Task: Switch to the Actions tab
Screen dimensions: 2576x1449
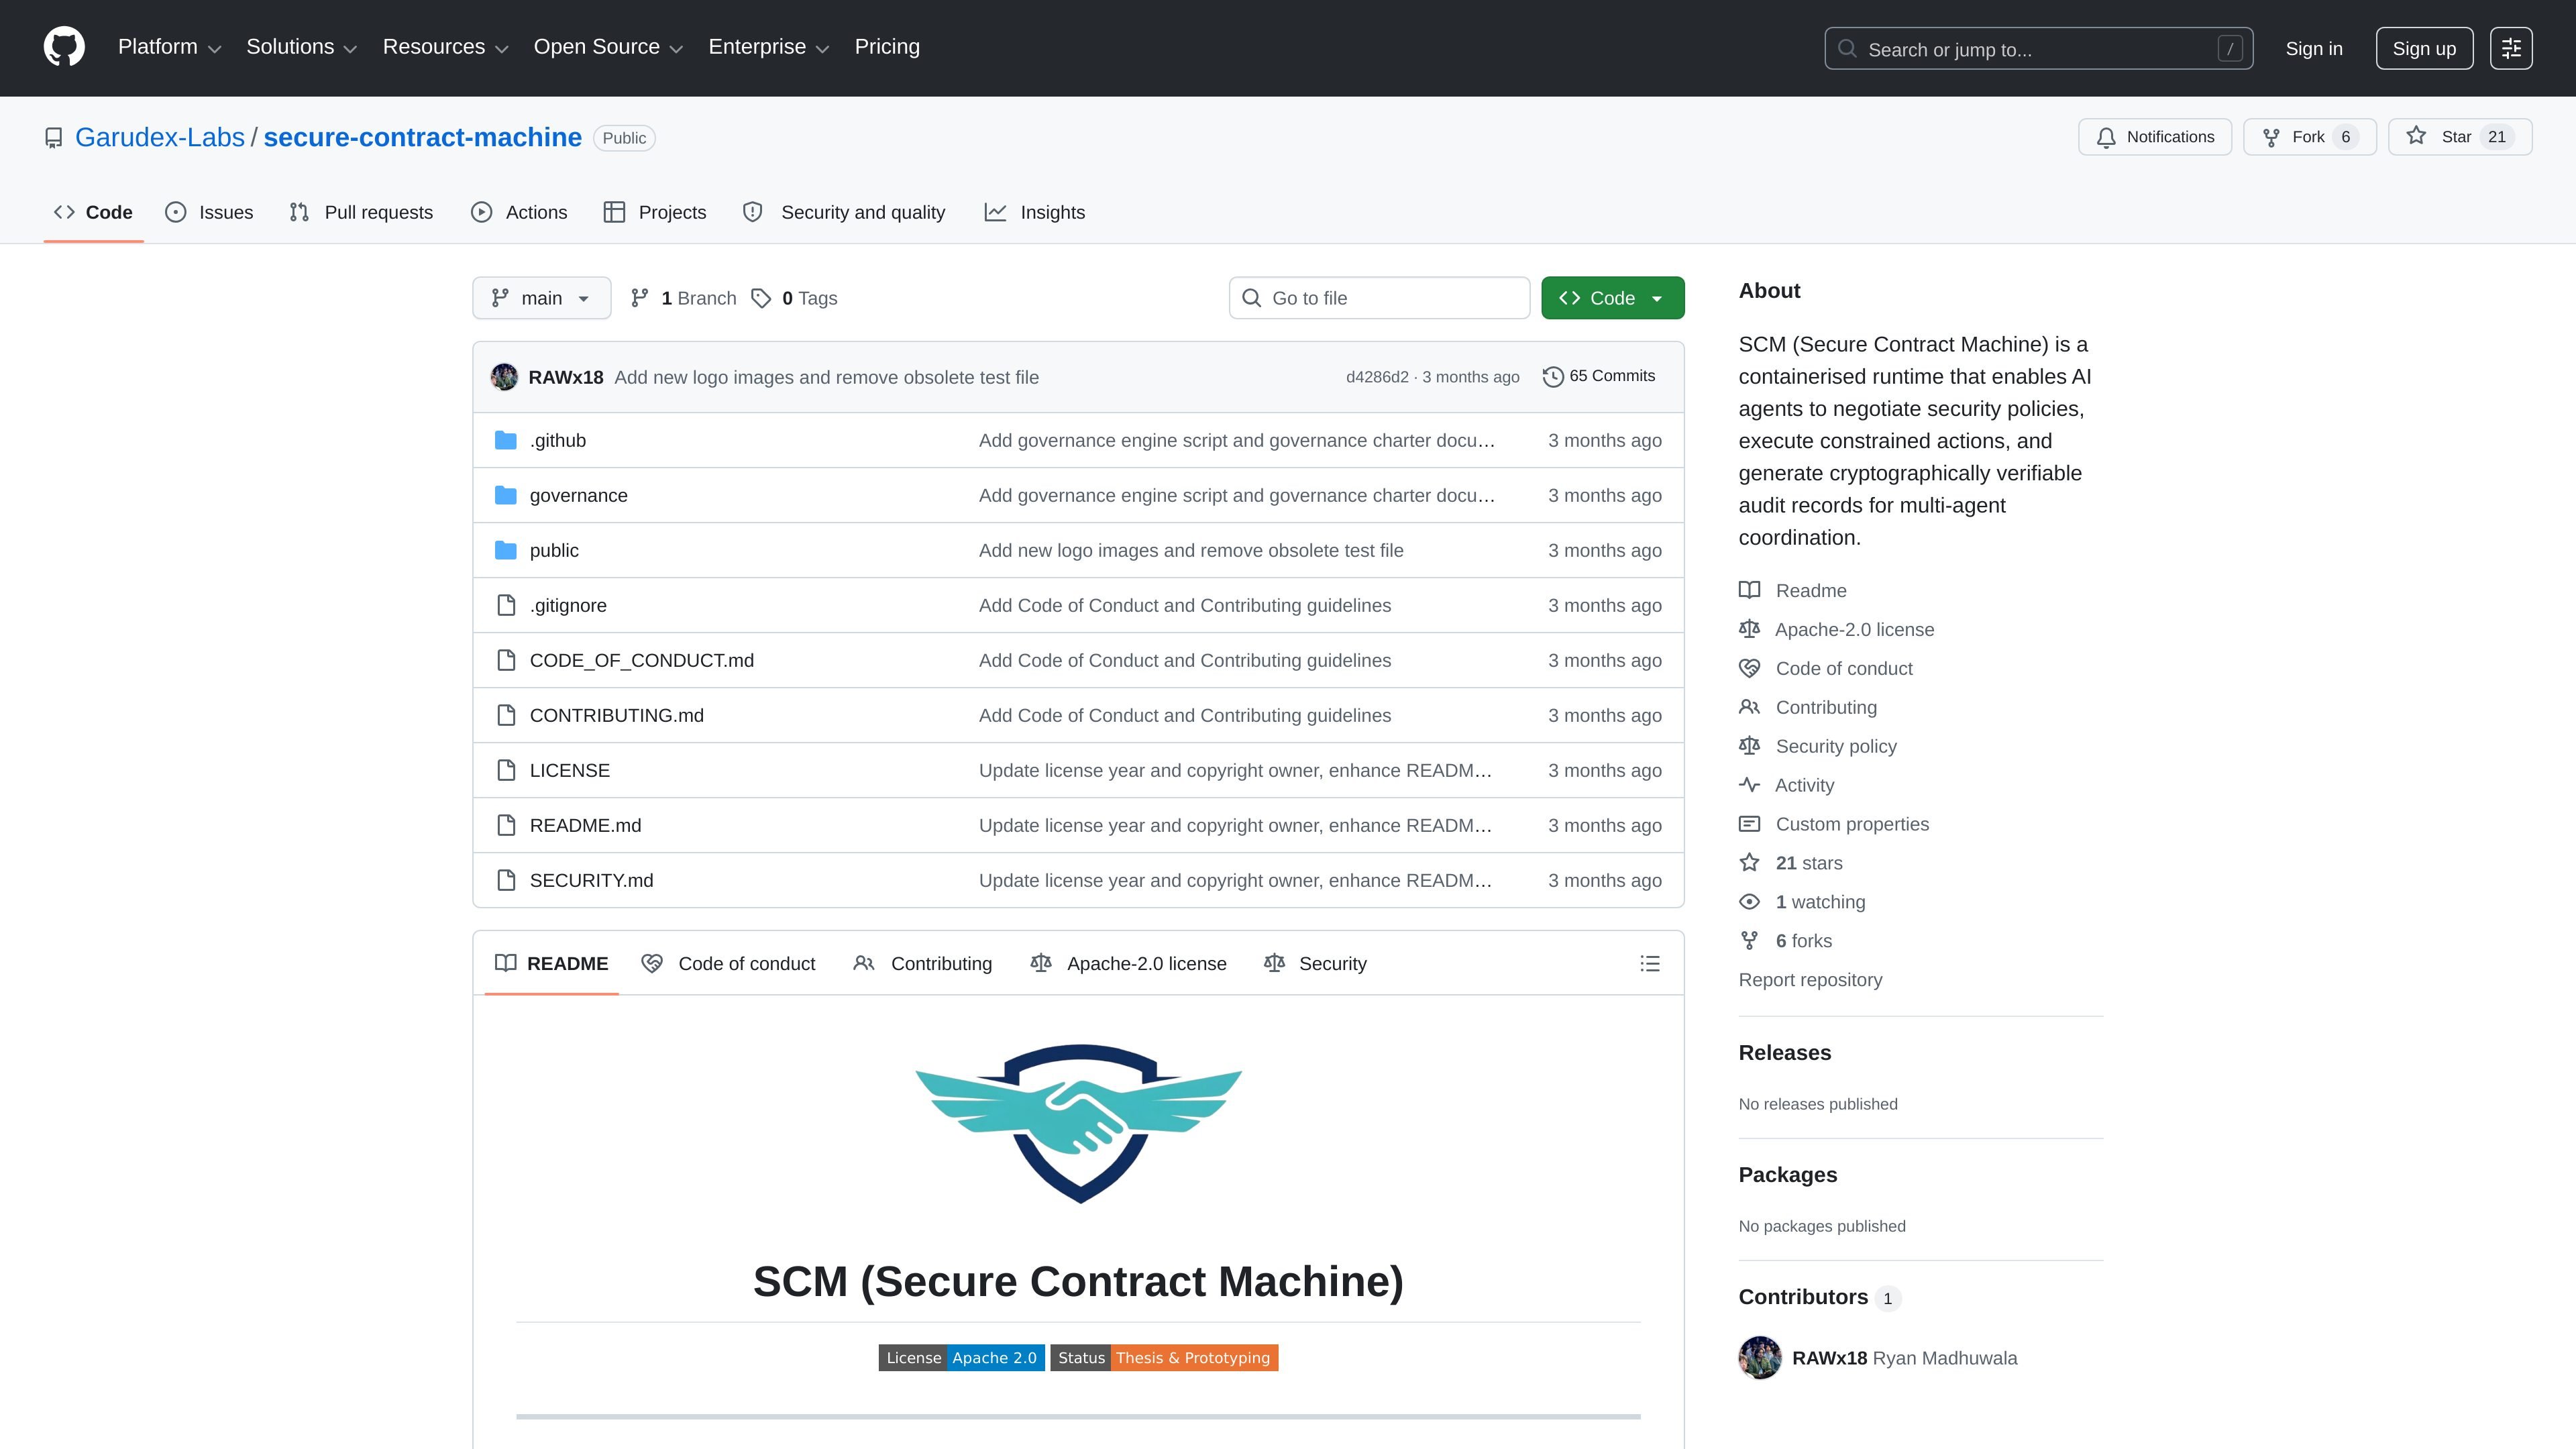Action: pyautogui.click(x=519, y=212)
